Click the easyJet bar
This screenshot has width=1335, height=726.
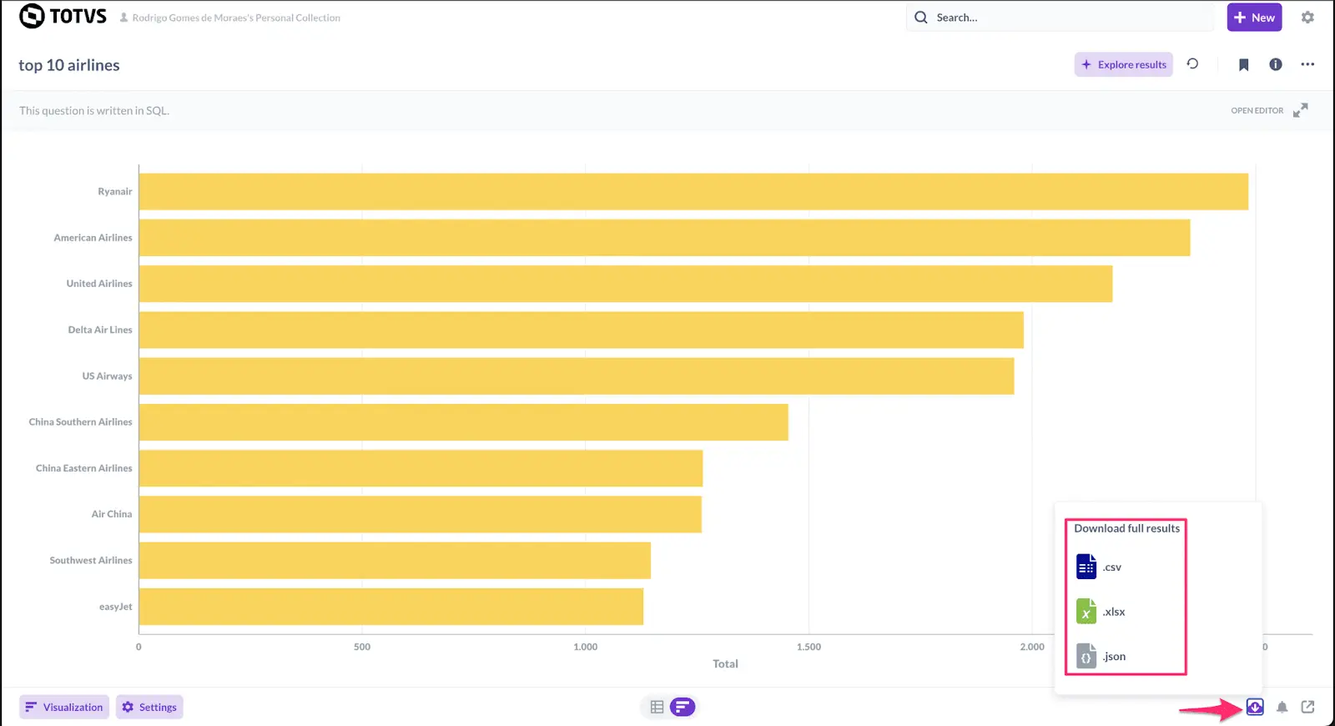pyautogui.click(x=391, y=607)
